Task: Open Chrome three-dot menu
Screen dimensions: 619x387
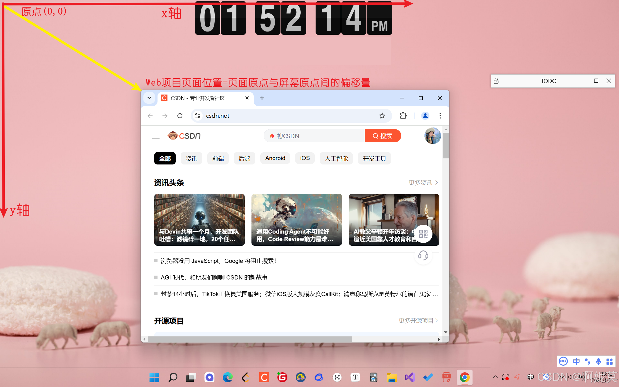Action: pos(440,116)
